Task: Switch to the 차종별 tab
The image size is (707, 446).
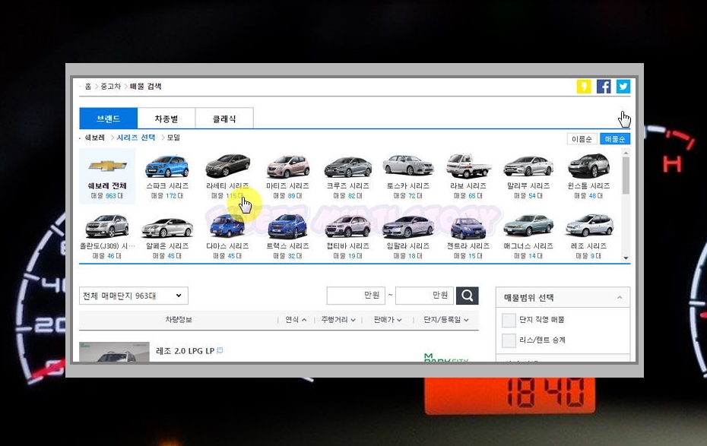Action: pos(166,119)
